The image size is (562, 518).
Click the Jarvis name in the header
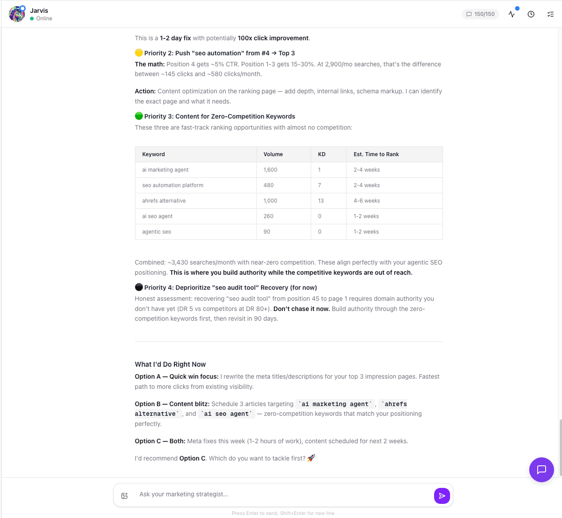(39, 10)
